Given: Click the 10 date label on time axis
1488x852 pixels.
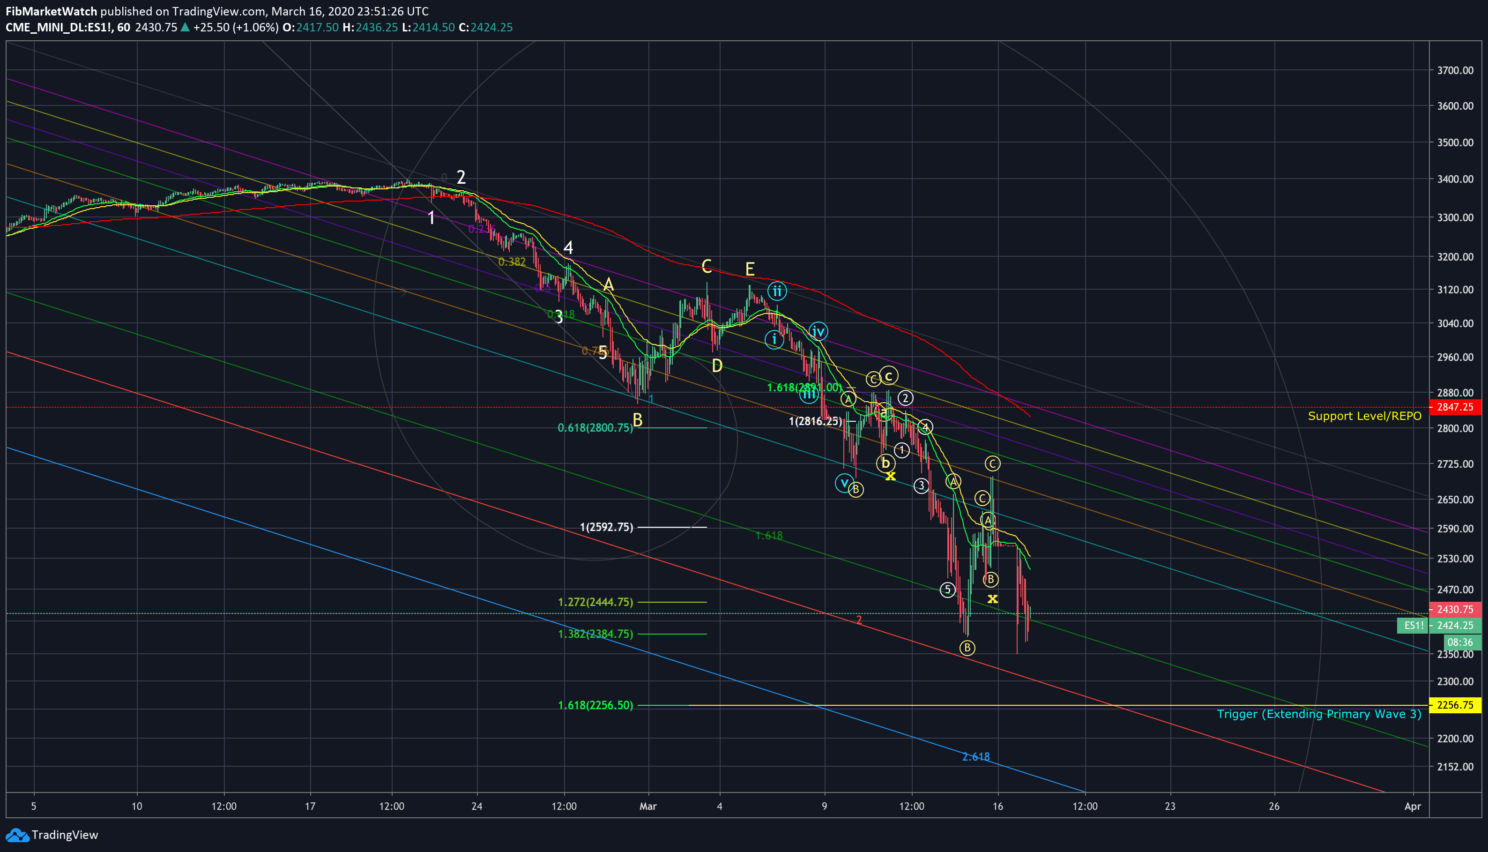Looking at the screenshot, I should point(137,807).
